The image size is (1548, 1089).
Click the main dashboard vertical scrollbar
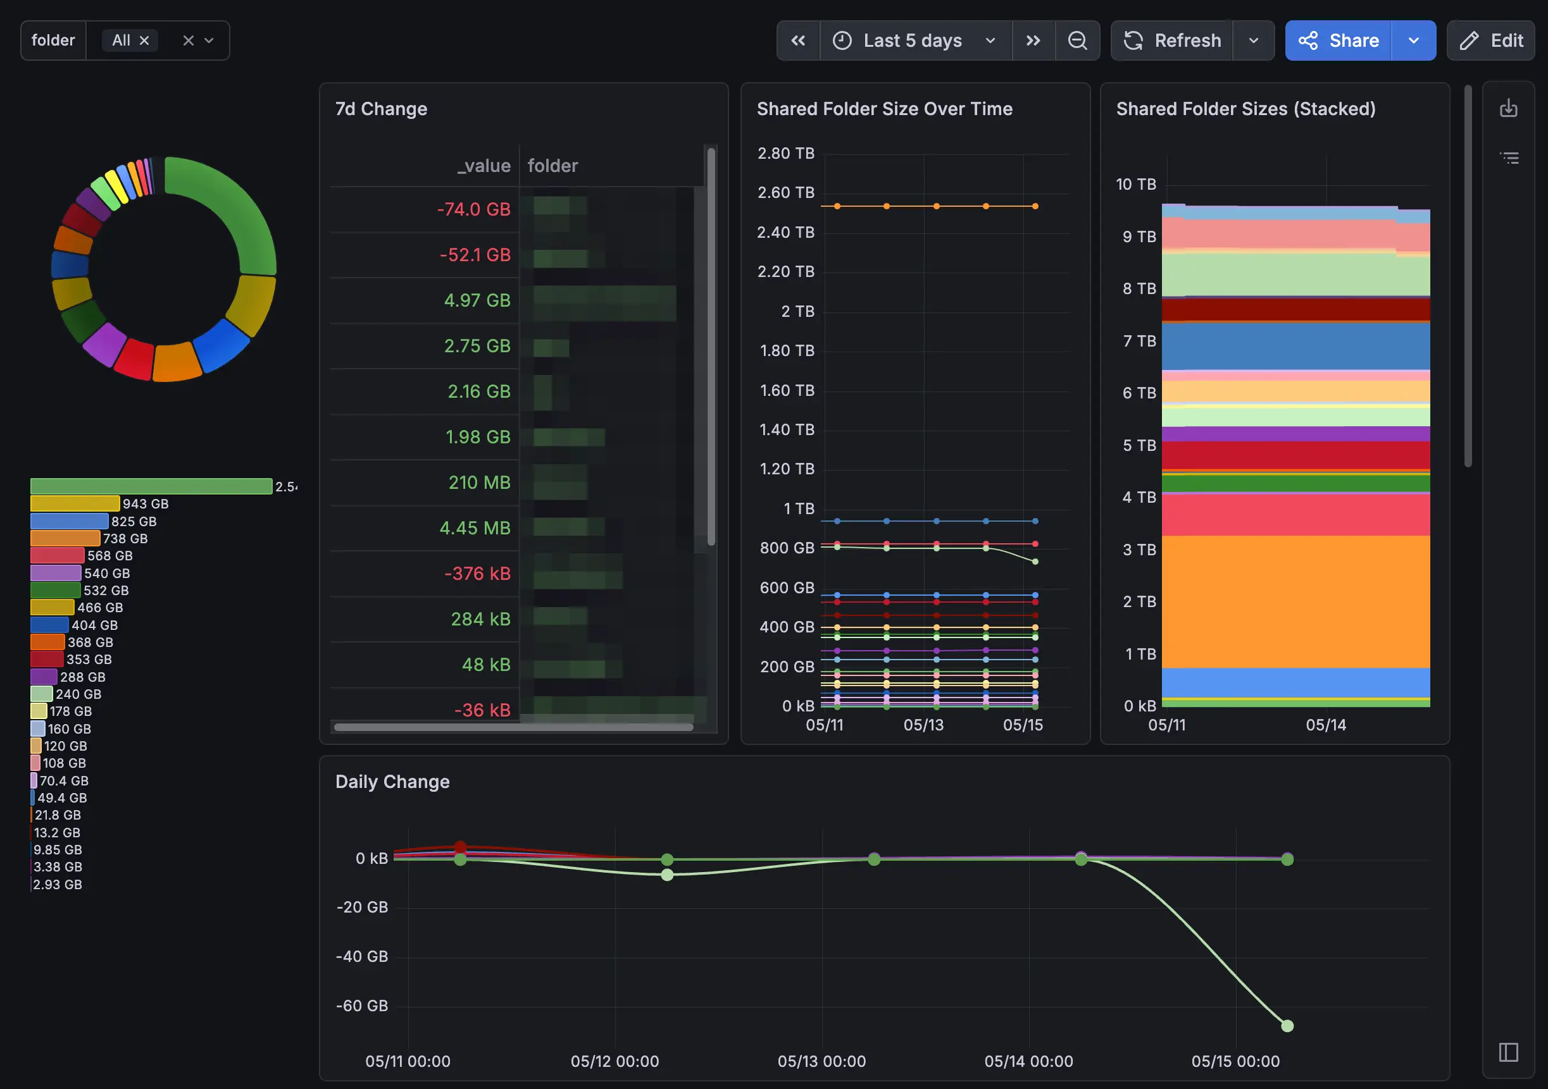pyautogui.click(x=1468, y=276)
